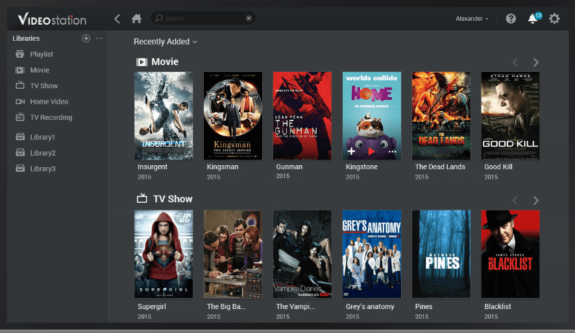Click the Kingsman title text
The height and width of the screenshot is (333, 575).
click(x=223, y=167)
